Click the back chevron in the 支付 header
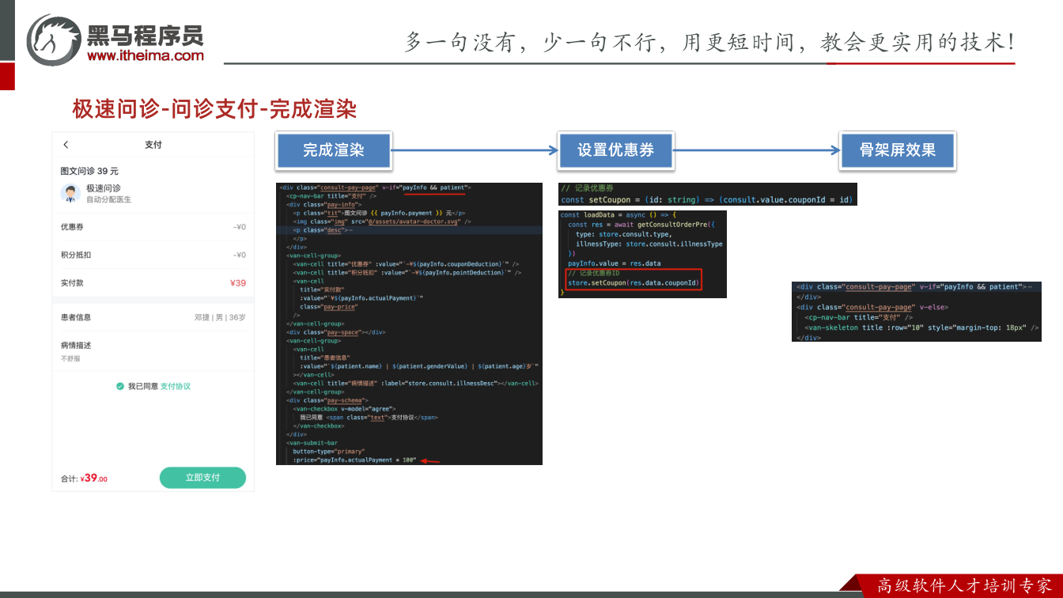Image resolution: width=1063 pixels, height=598 pixels. pyautogui.click(x=66, y=145)
